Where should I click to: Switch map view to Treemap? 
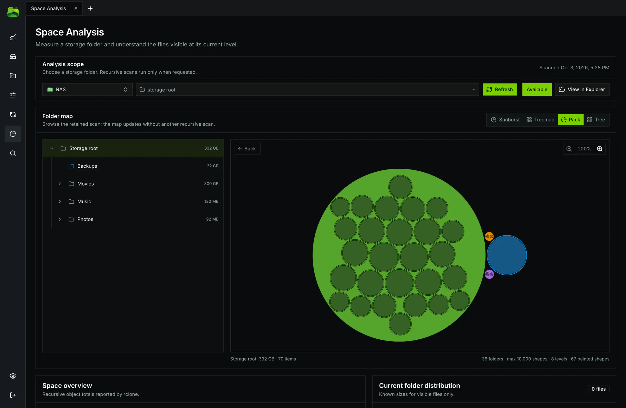pos(540,120)
